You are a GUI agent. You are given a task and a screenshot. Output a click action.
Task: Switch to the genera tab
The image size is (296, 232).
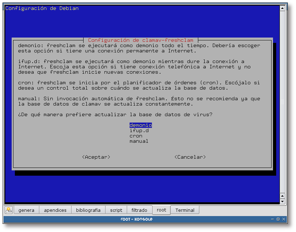(26, 210)
